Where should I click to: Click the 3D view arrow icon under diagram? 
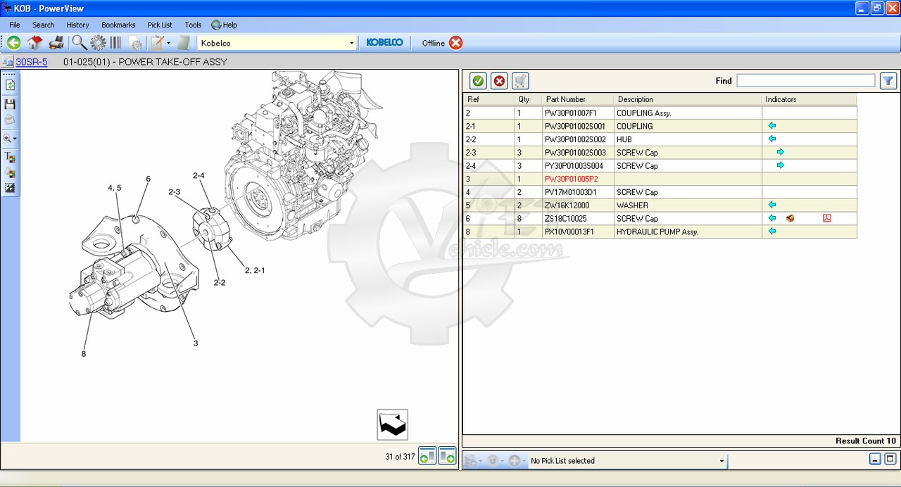click(x=392, y=424)
